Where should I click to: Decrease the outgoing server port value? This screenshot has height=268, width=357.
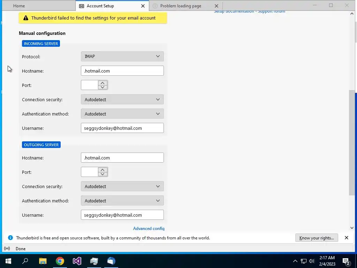tap(102, 174)
